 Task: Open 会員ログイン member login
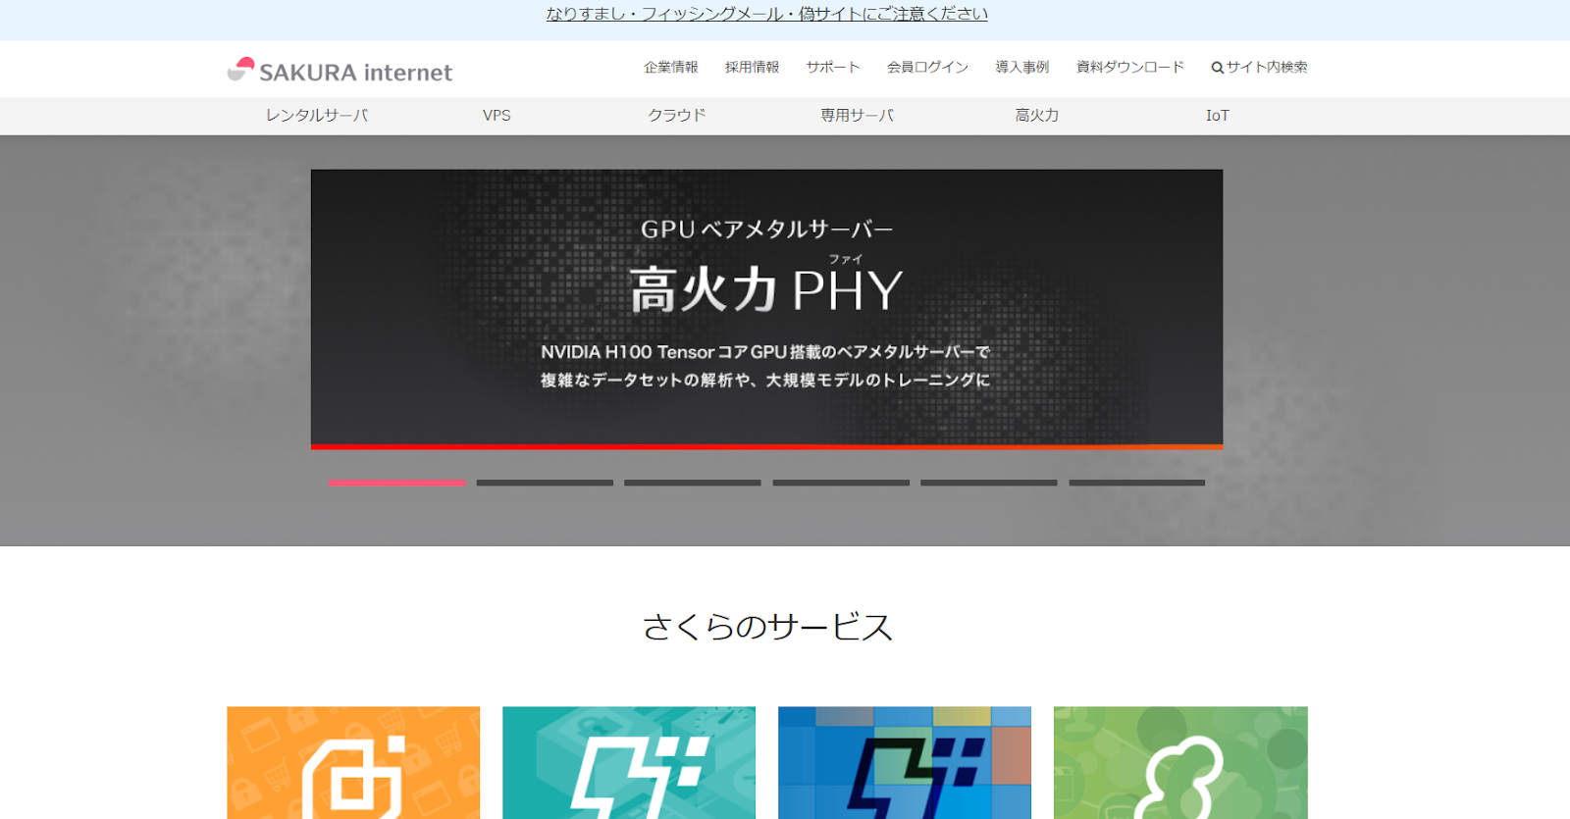click(x=927, y=67)
